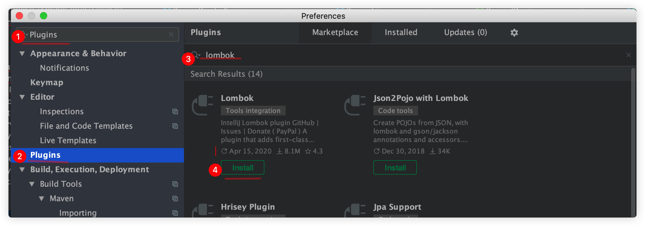Viewport: 645px width, 226px height.
Task: Open the Updates (0) tab
Action: (x=465, y=32)
